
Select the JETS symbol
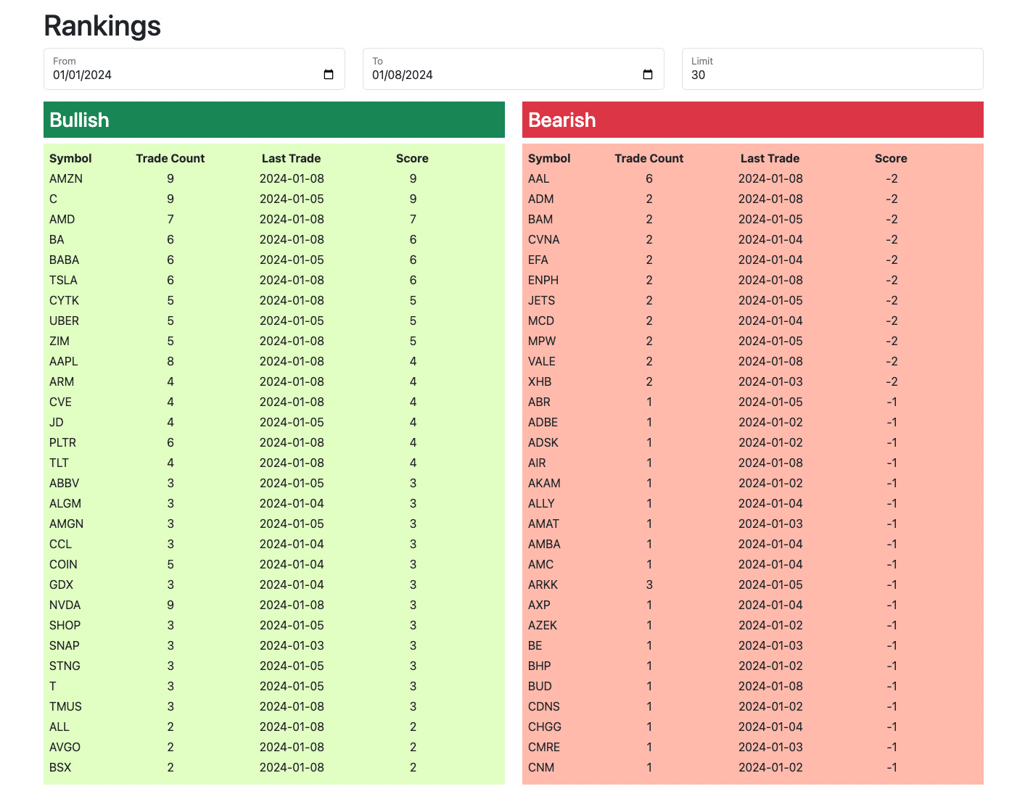[x=542, y=300]
